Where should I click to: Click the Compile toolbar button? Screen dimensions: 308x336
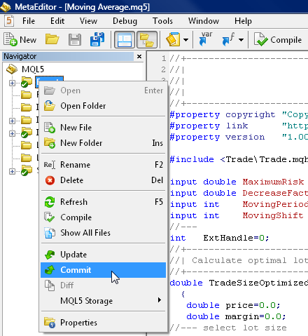coord(278,39)
